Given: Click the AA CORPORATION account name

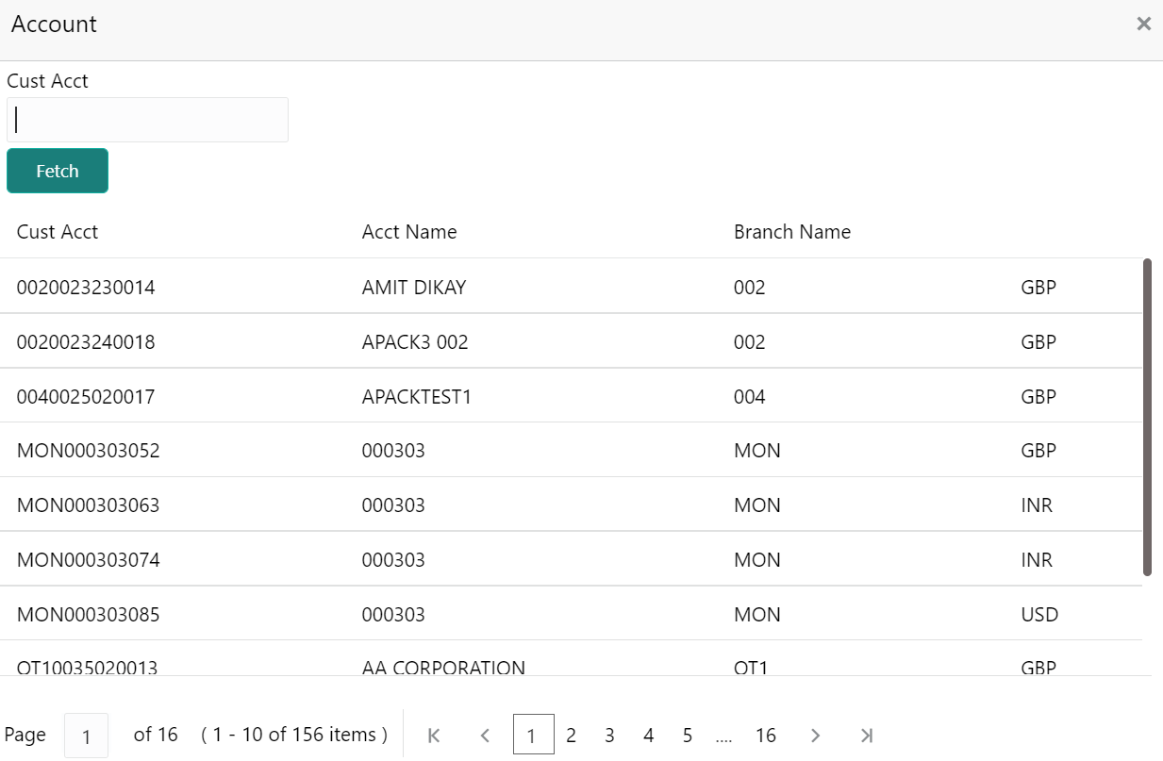Looking at the screenshot, I should point(443,668).
